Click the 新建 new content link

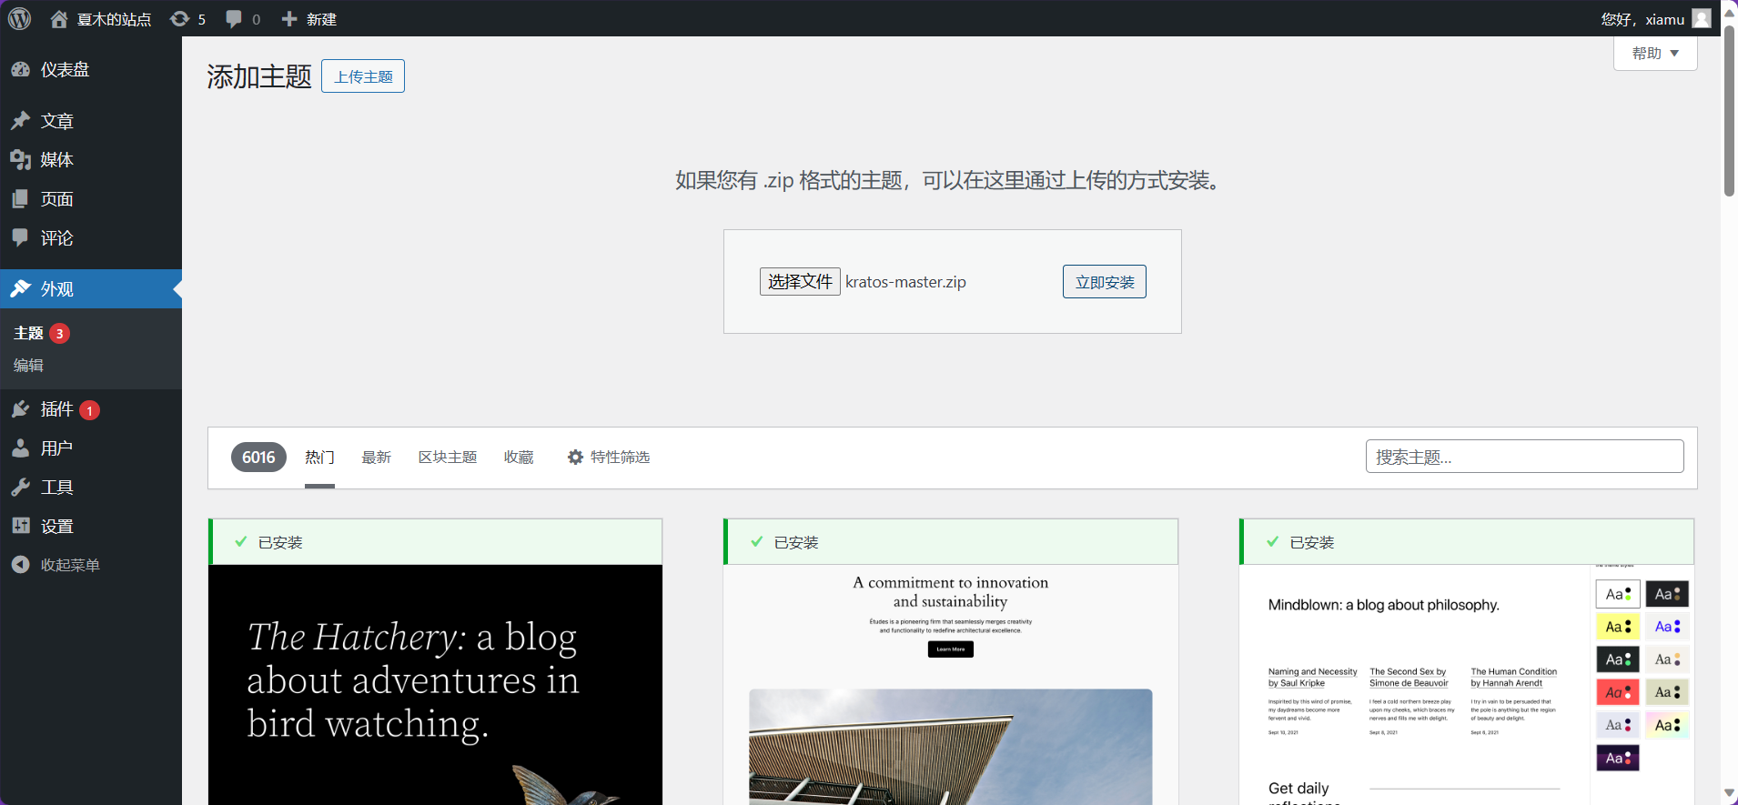click(321, 19)
